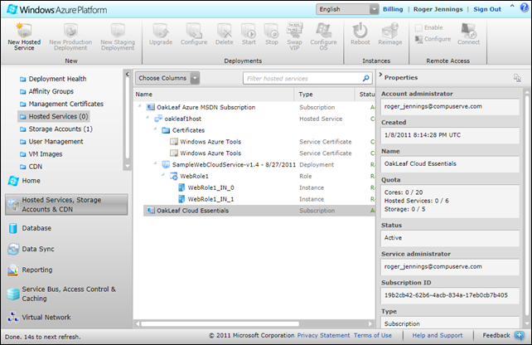Image resolution: width=532 pixels, height=345 pixels.
Task: Click the Delete deployment icon
Action: tap(225, 30)
